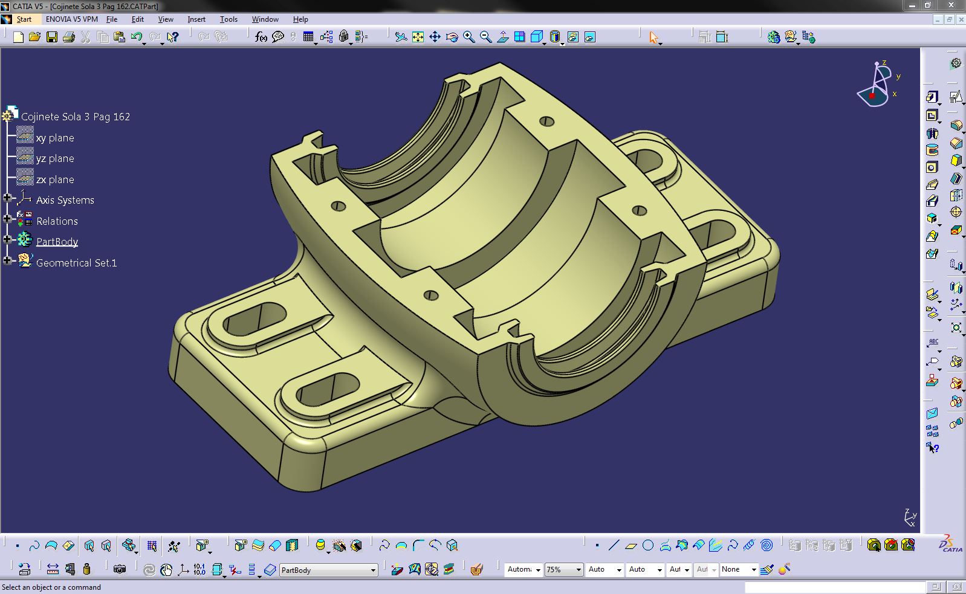
Task: Select Geometrical Set.1 label in tree
Action: tap(76, 263)
